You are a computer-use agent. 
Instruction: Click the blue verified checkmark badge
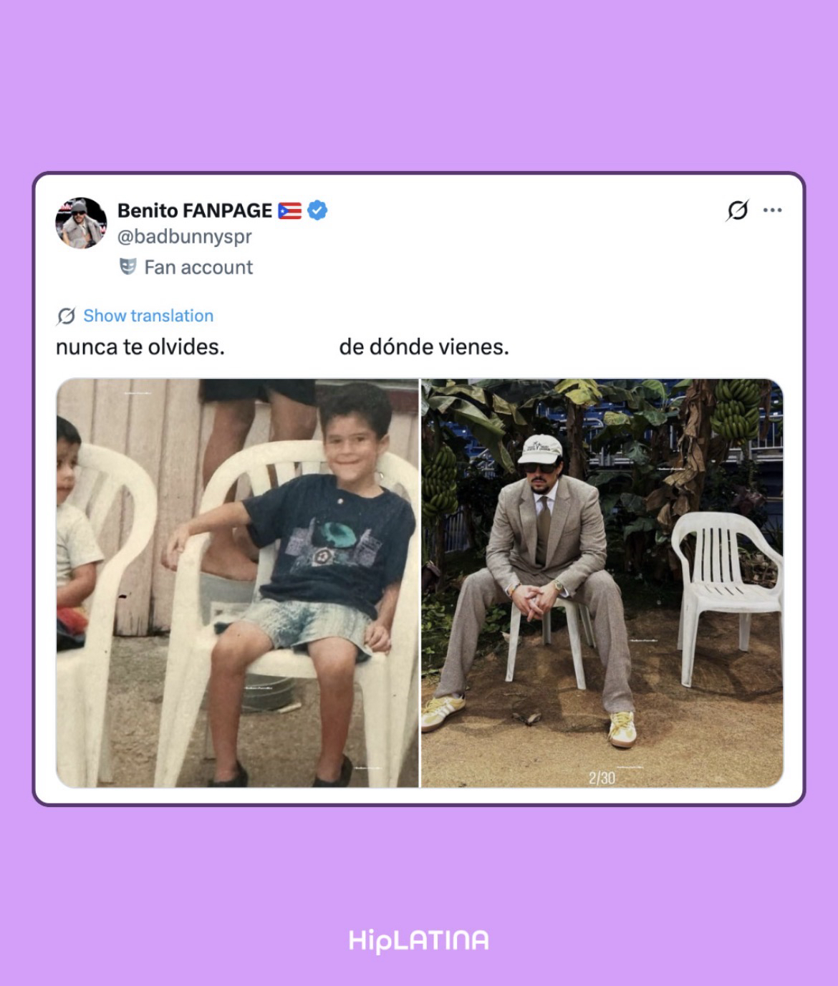(317, 210)
